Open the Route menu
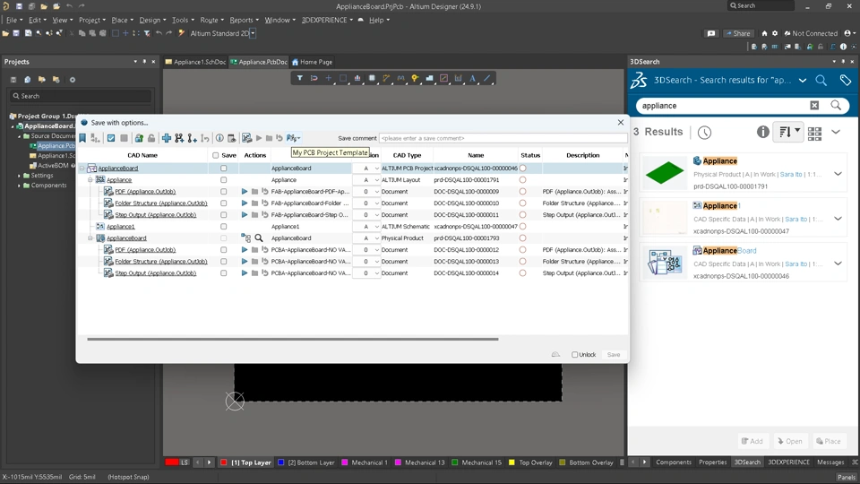Image resolution: width=860 pixels, height=484 pixels. point(211,20)
